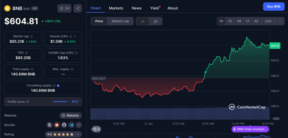Click the share icon next to watchlist
This screenshot has width=288, height=138.
click(78, 8)
